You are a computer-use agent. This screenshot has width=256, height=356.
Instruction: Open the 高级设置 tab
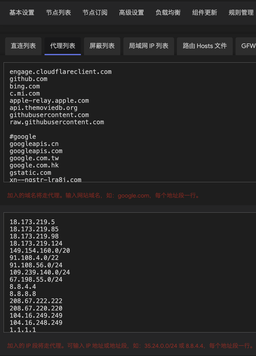tap(132, 13)
